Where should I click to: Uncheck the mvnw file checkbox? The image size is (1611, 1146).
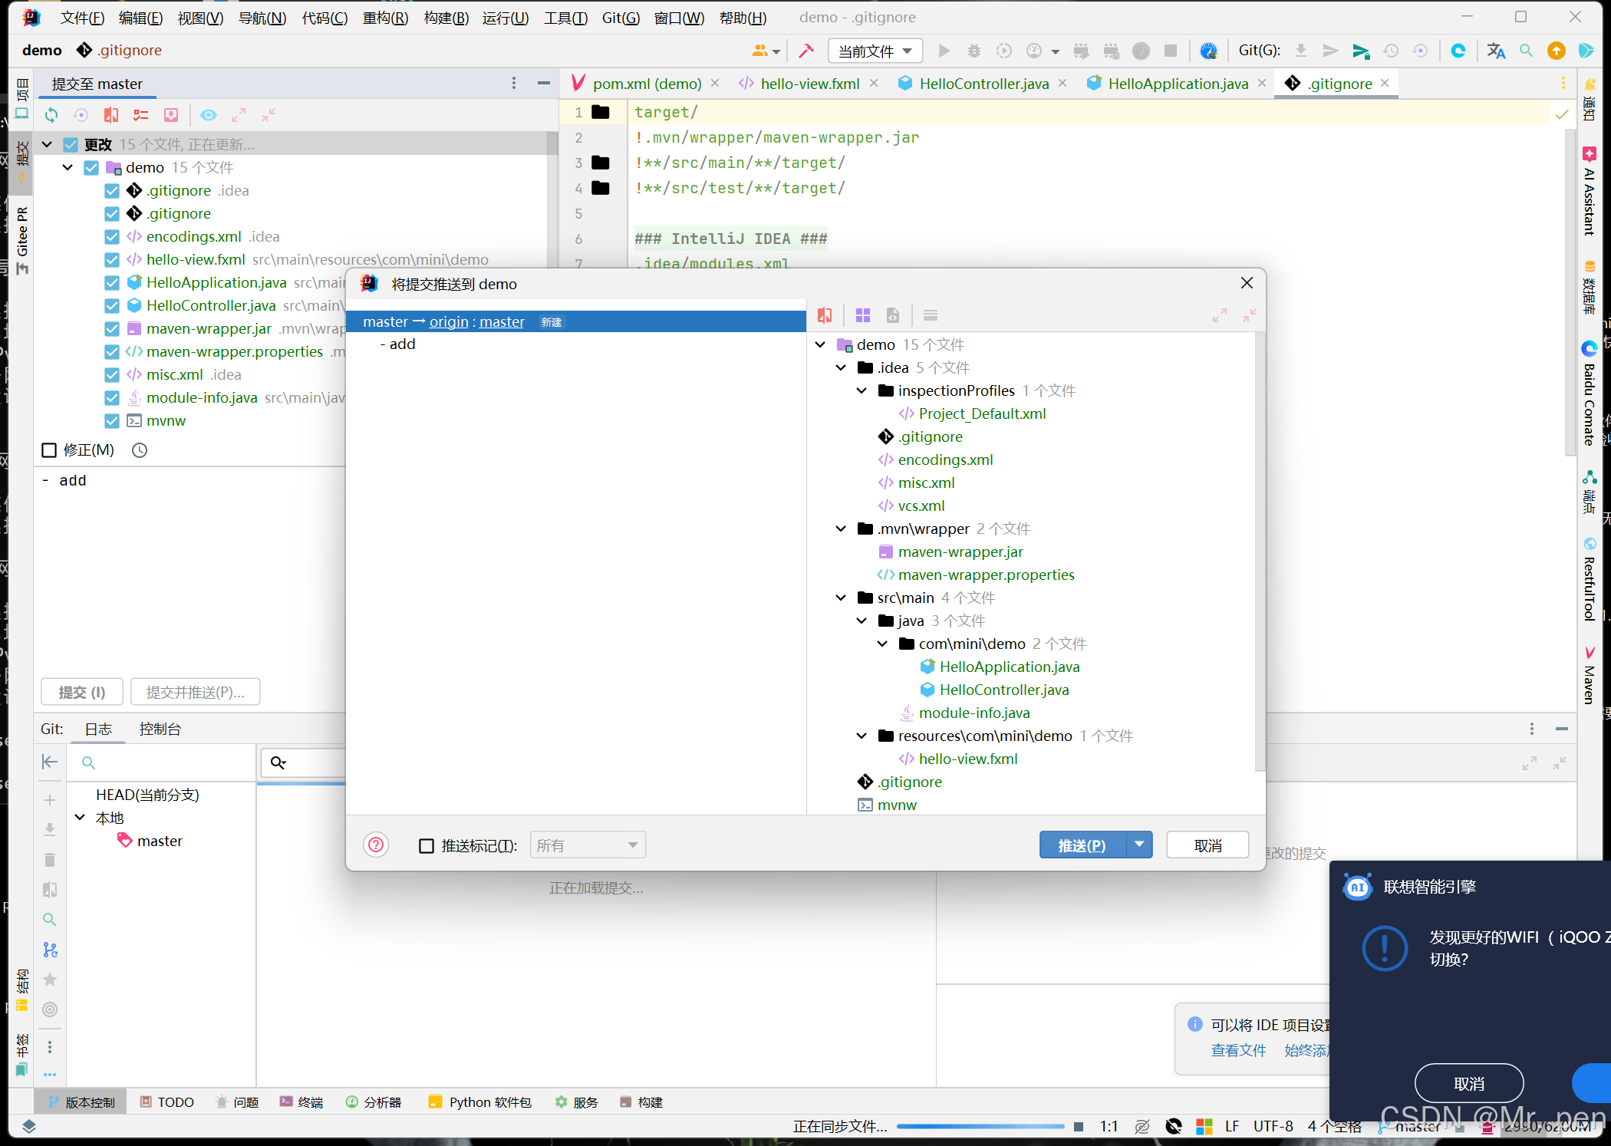112,420
